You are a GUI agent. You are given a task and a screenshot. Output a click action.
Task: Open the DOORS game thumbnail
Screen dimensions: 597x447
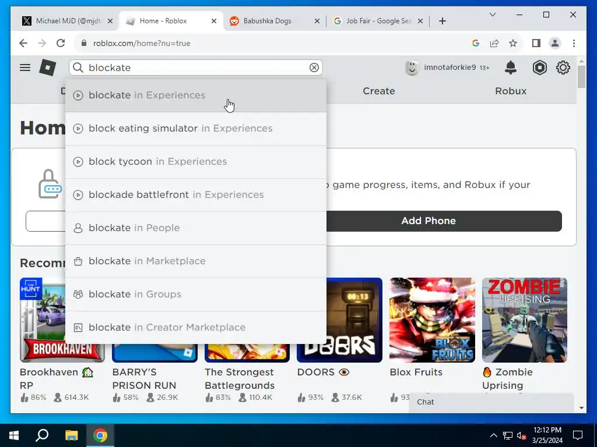coord(354,320)
